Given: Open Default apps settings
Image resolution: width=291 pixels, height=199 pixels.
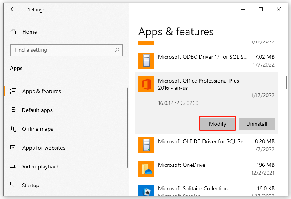Looking at the screenshot, I should click(37, 110).
